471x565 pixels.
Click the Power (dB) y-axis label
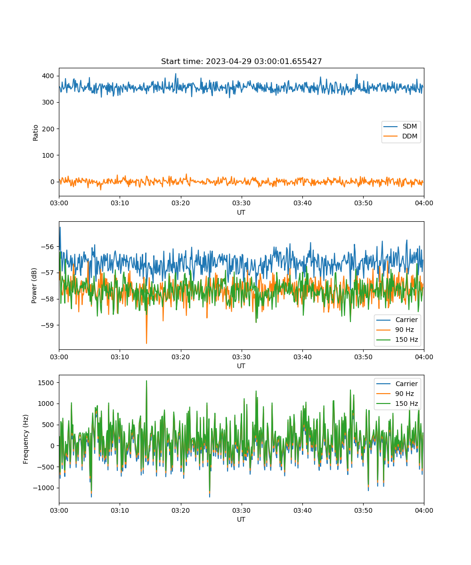[x=34, y=285]
